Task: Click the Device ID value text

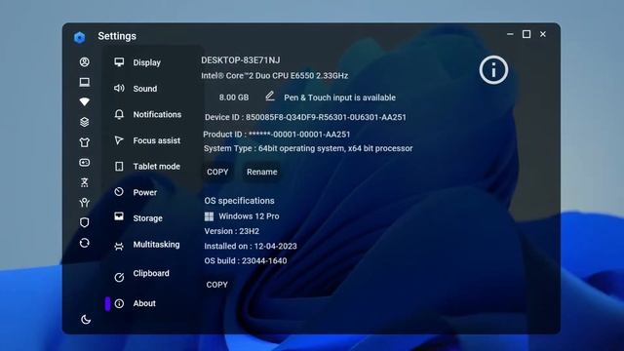Action: tap(326, 117)
